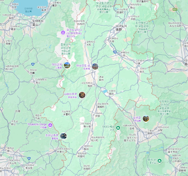Click the 기소마치 town label
Screen dimensions: 188x176
tap(66, 113)
